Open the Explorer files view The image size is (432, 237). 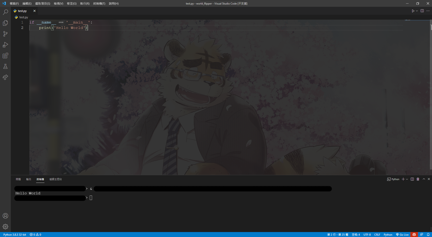(x=5, y=23)
